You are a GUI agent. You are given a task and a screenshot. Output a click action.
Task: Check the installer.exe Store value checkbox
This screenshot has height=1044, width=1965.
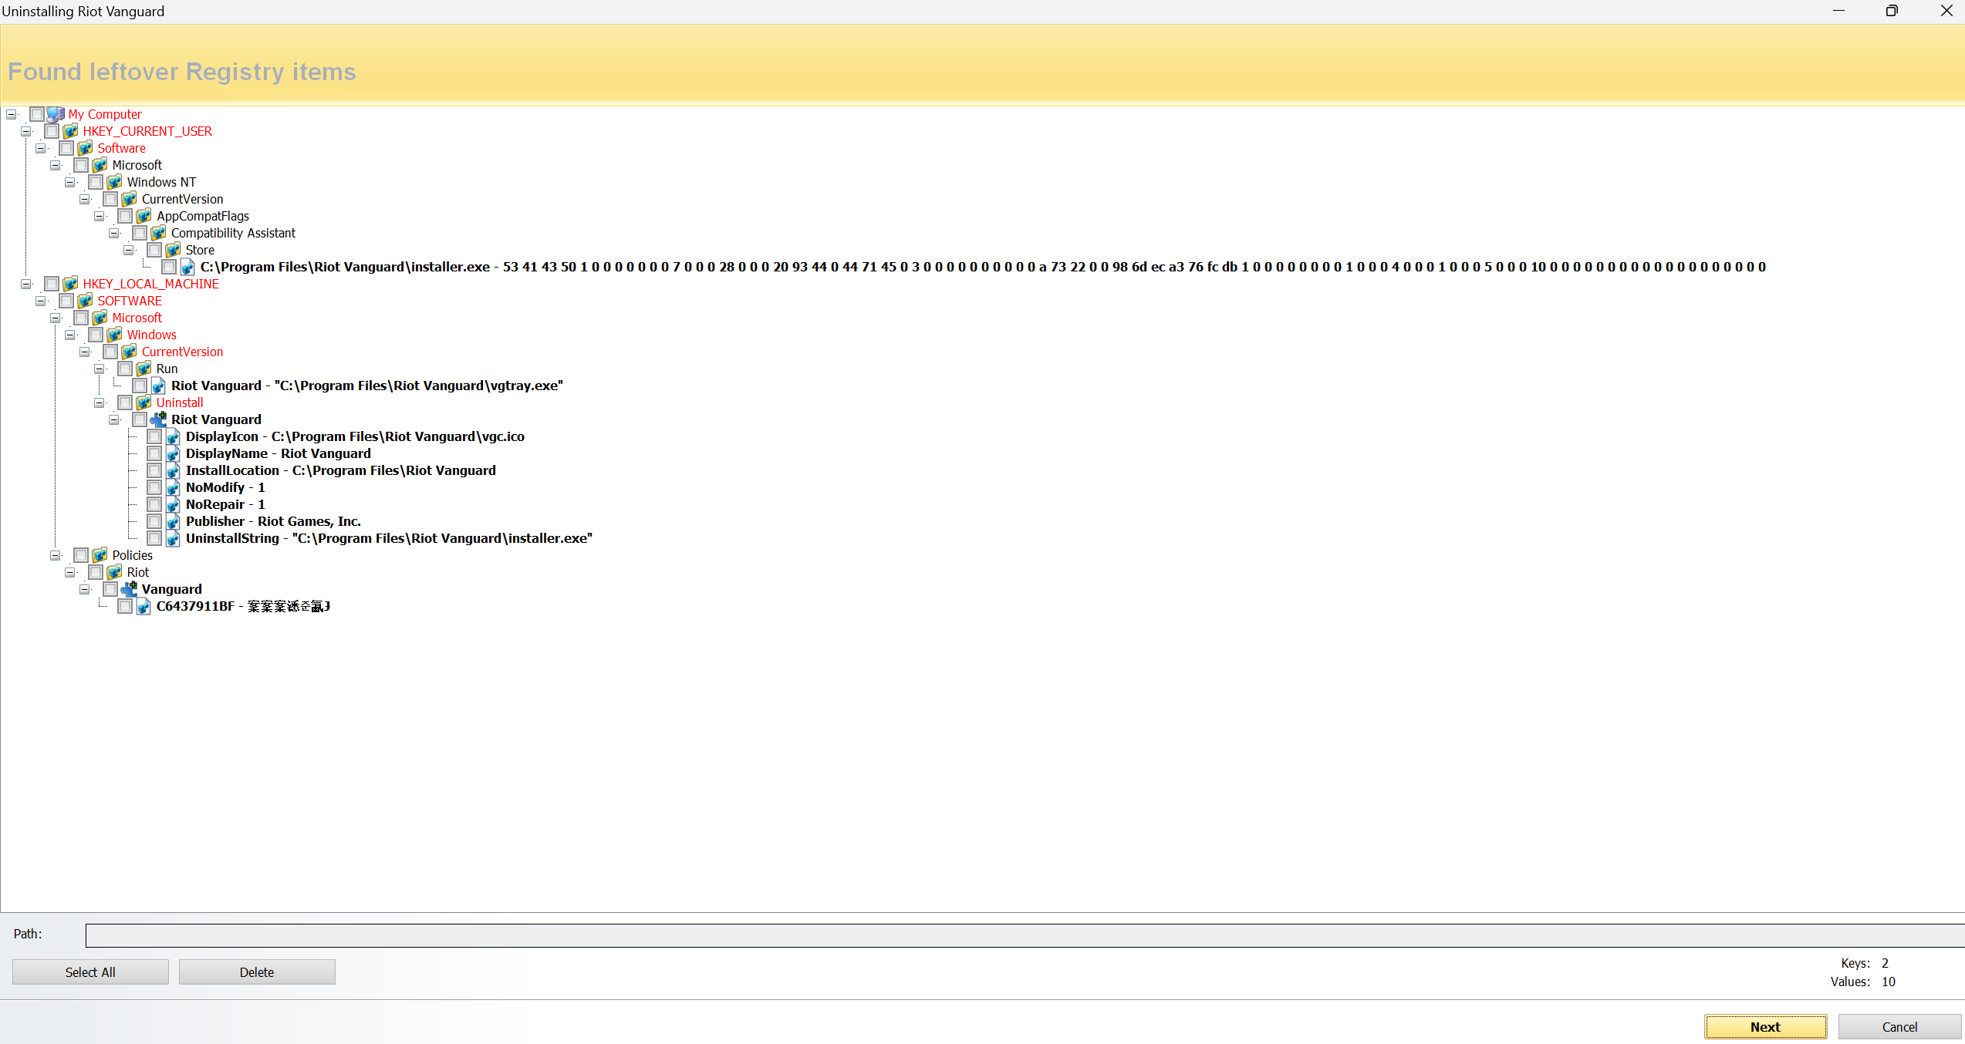tap(169, 267)
